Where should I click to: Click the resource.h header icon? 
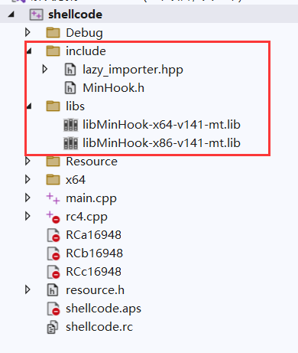click(53, 290)
